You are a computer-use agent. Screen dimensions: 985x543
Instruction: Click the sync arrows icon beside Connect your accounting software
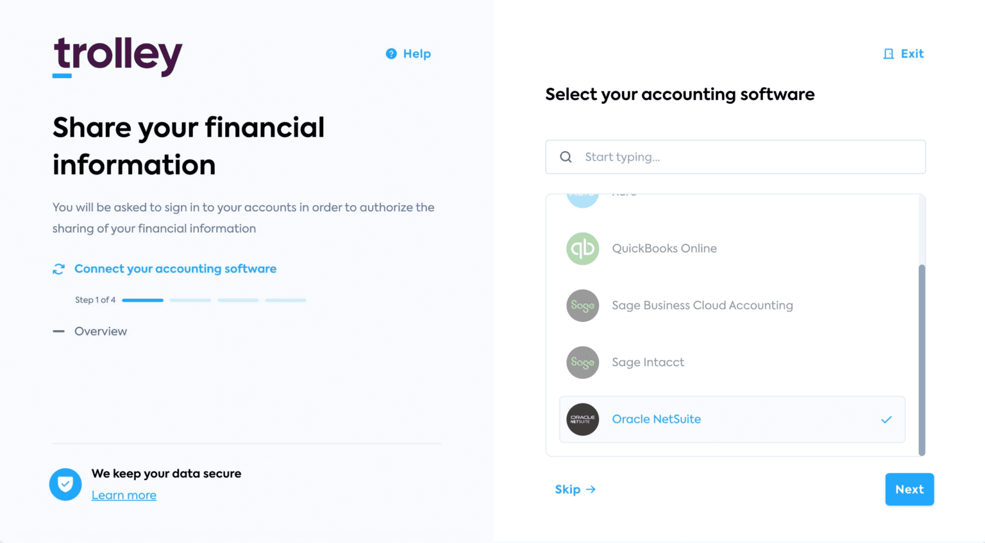(x=58, y=269)
